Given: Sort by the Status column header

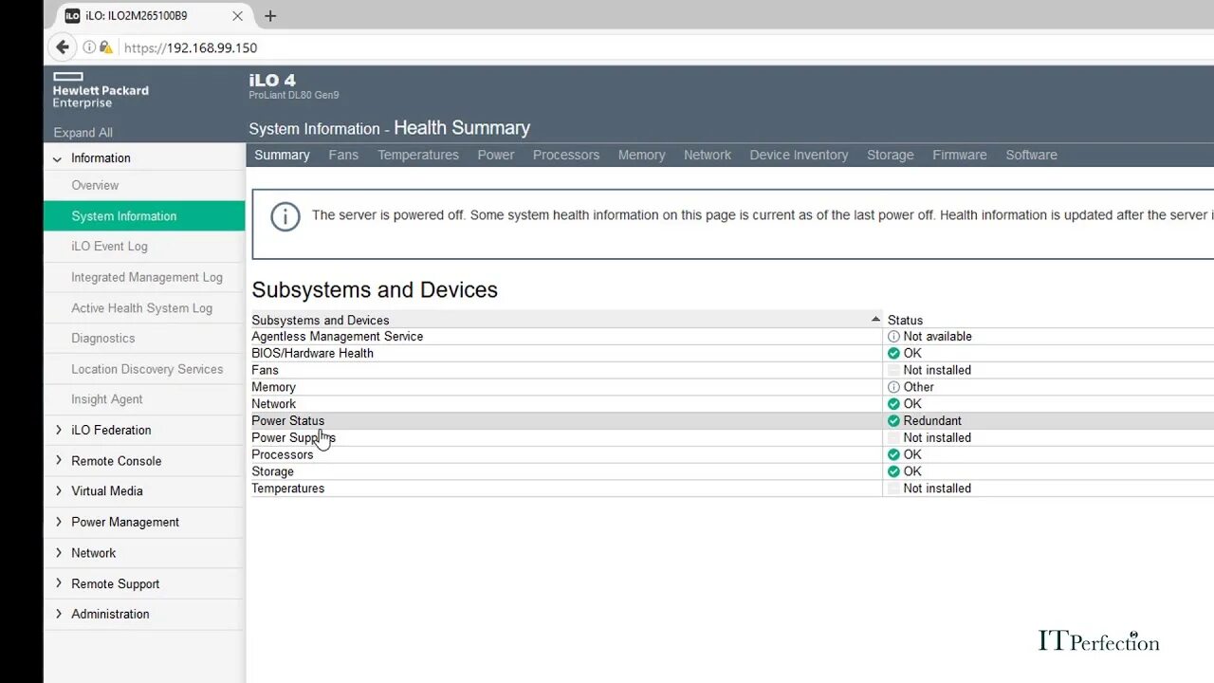Looking at the screenshot, I should [x=906, y=320].
